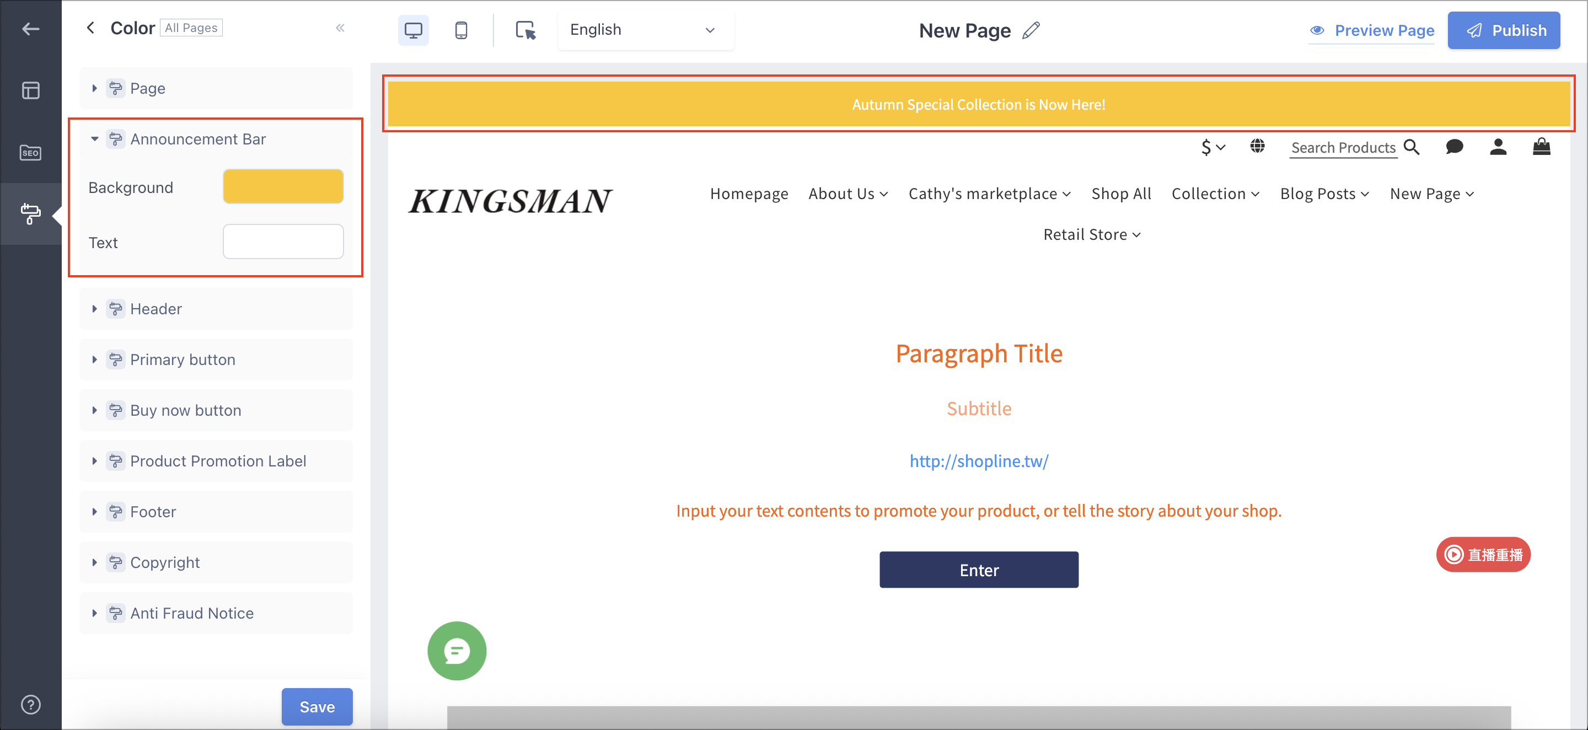Click the yellow announcement bar banner
Screen dimensions: 1588x730
(x=978, y=104)
